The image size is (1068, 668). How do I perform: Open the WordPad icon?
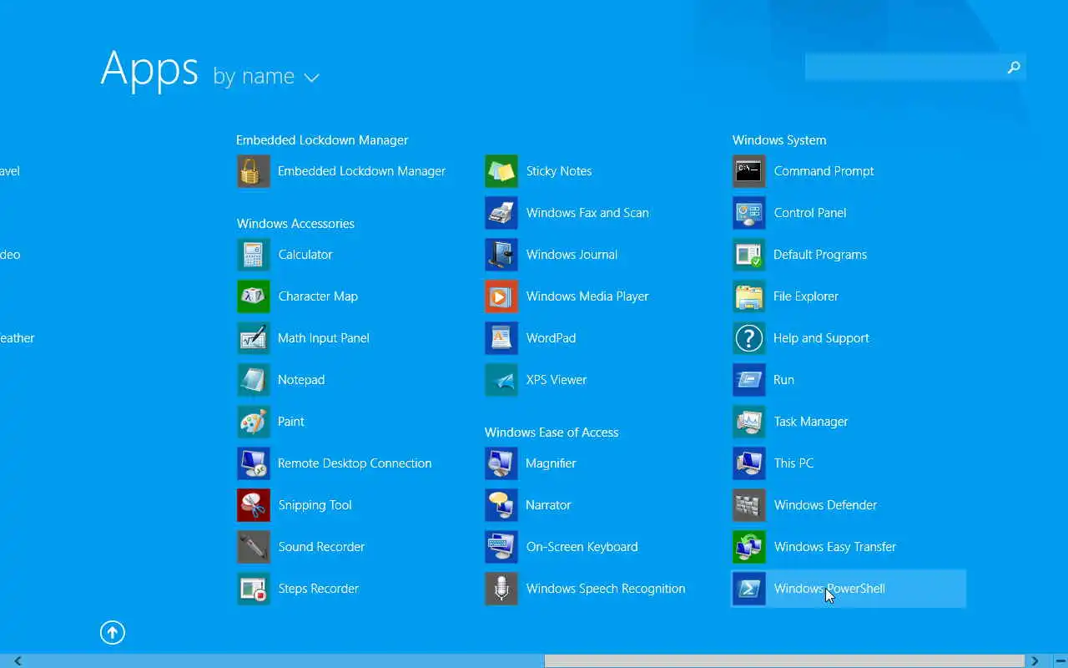tap(501, 338)
